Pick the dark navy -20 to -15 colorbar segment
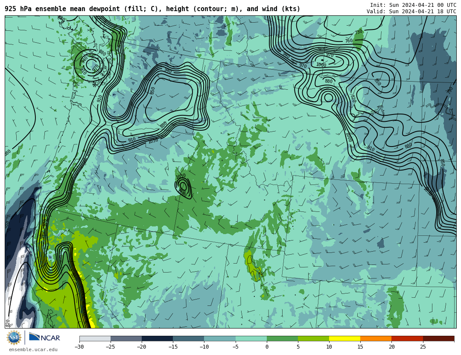This screenshot has width=461, height=355. point(157,338)
